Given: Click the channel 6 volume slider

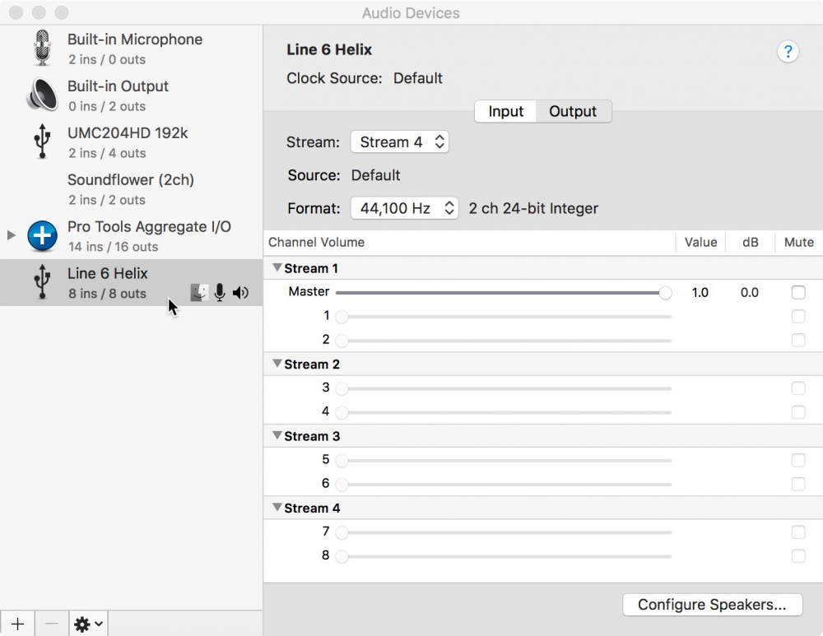Looking at the screenshot, I should tap(504, 485).
